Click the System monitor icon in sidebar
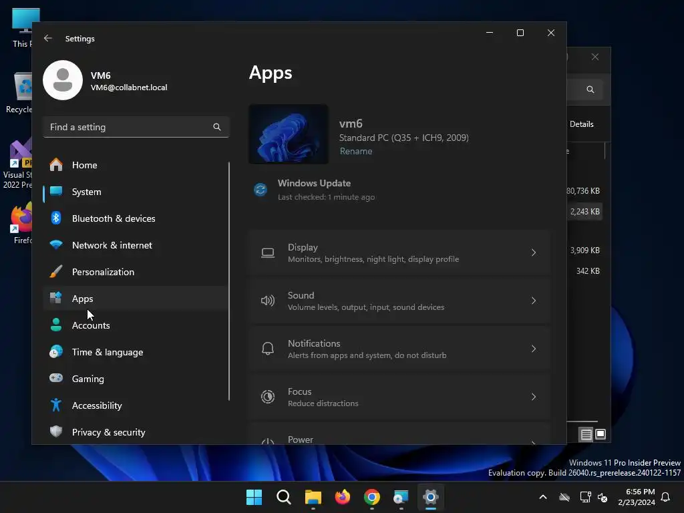Viewport: 684px width, 513px height. coord(56,191)
